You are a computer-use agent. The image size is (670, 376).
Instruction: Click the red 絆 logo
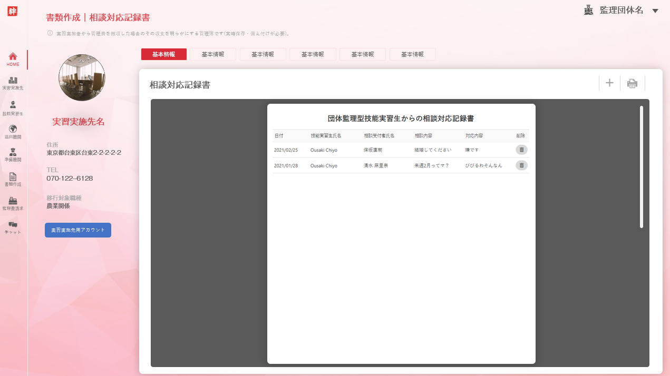13,11
